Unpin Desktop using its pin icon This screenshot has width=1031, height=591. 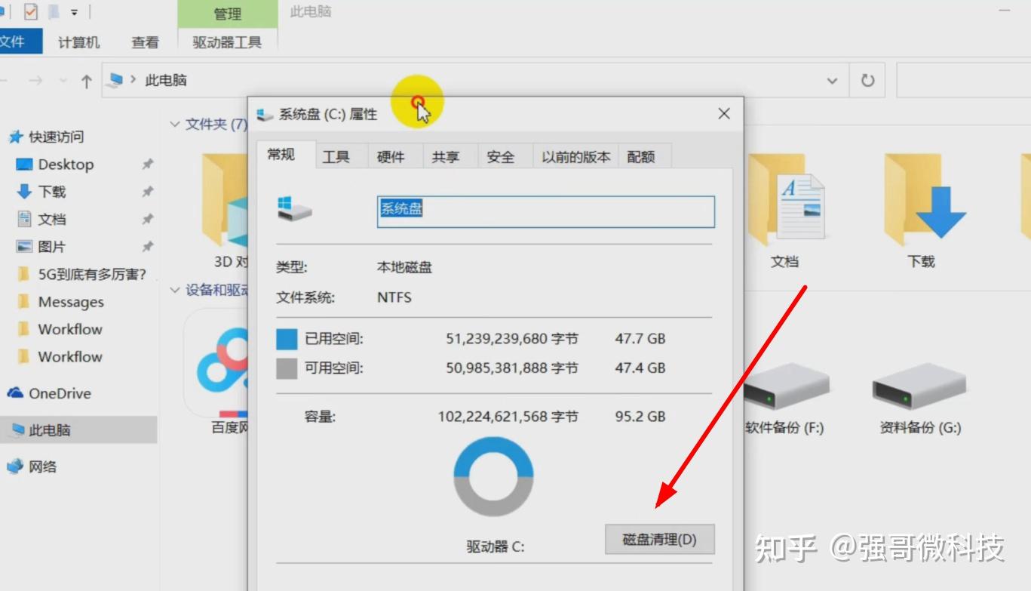click(148, 165)
